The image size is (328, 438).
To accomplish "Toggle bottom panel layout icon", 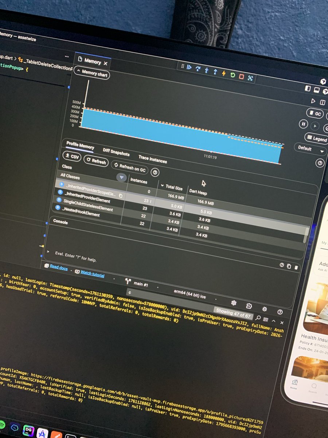I will [317, 90].
